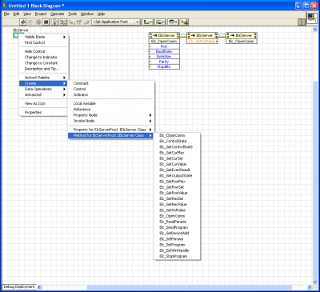Screen dimensions: 320x292
Task: Open Description and Tip dialog entry
Action: (43, 69)
